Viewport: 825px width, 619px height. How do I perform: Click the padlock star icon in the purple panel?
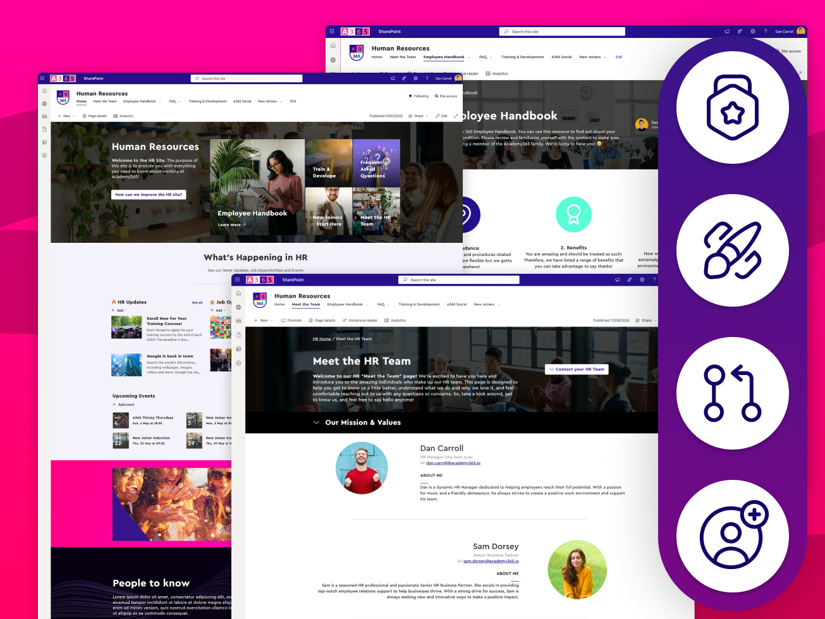[732, 107]
